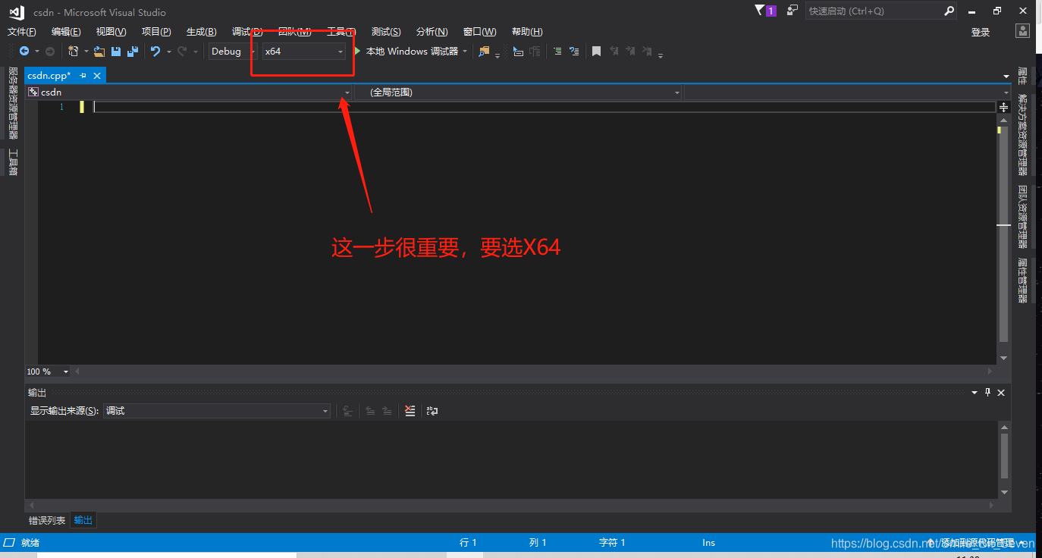Click the send feedback icon

pyautogui.click(x=792, y=11)
